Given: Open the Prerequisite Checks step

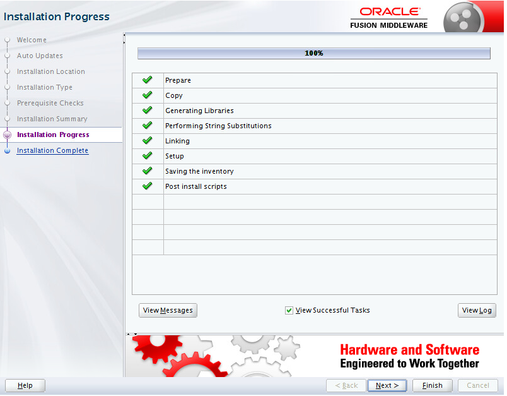Looking at the screenshot, I should click(50, 103).
